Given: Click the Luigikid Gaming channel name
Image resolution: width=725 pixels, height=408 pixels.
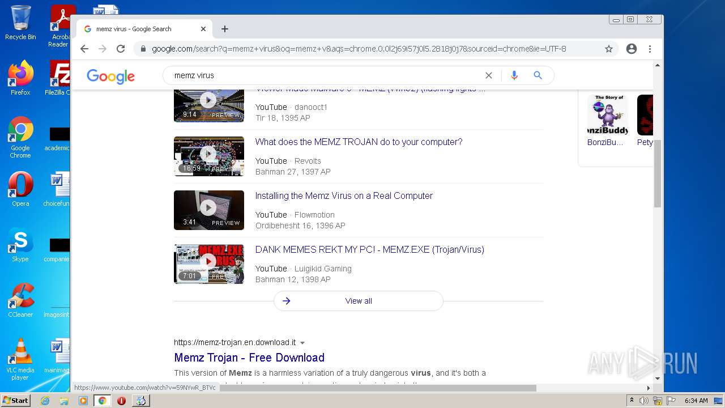Looking at the screenshot, I should (x=323, y=269).
